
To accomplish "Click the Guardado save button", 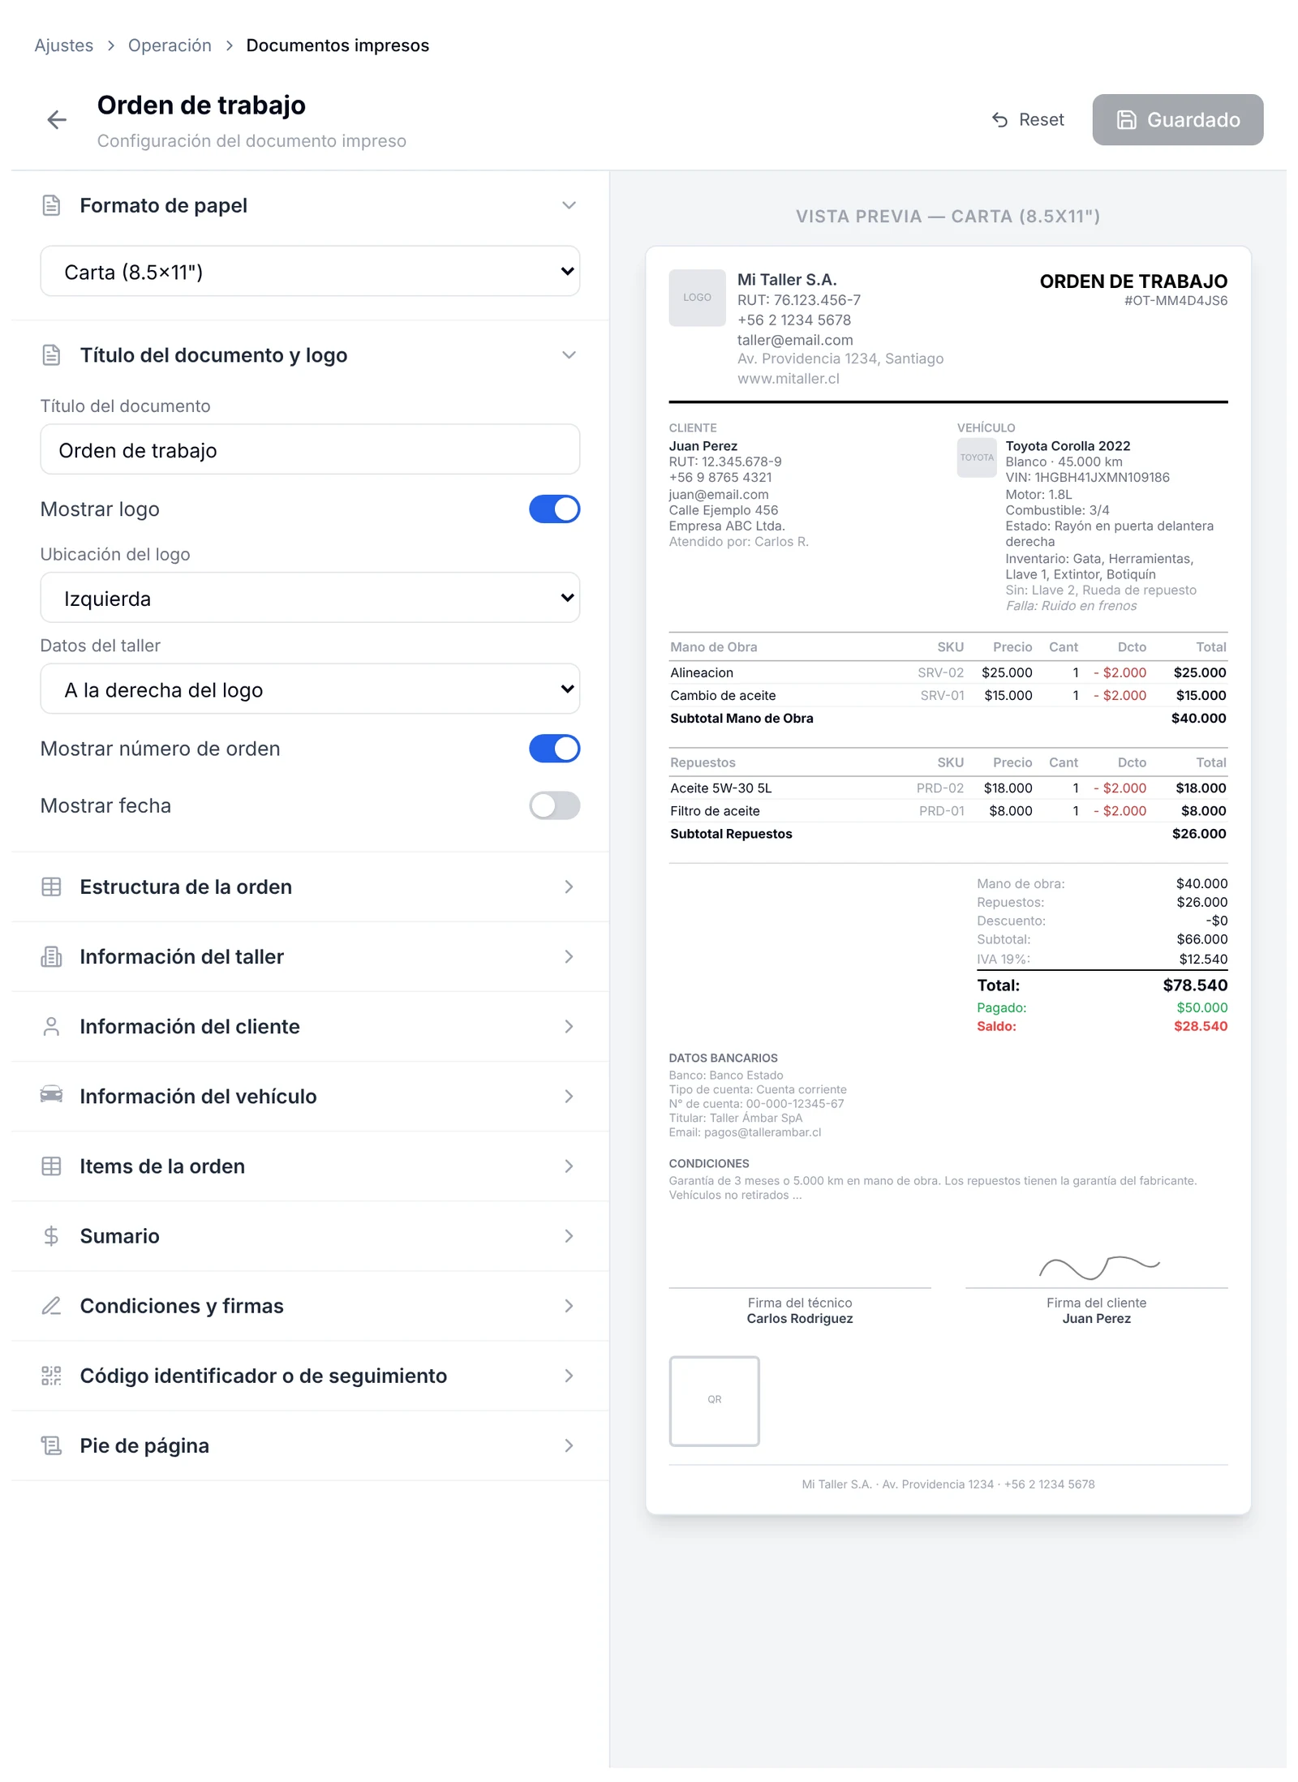I will point(1177,120).
